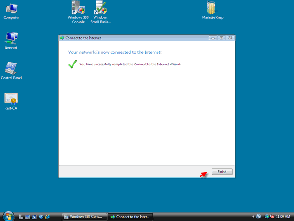Image resolution: width=294 pixels, height=221 pixels.
Task: Open the Control Panel desktop icon
Action: coord(11,71)
